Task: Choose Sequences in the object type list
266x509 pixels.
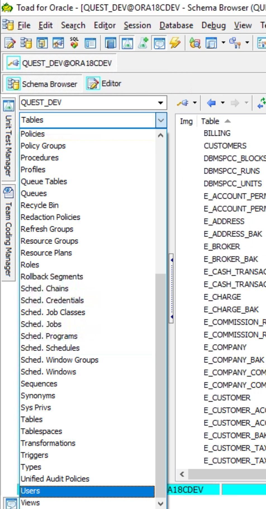Action: pos(87,384)
